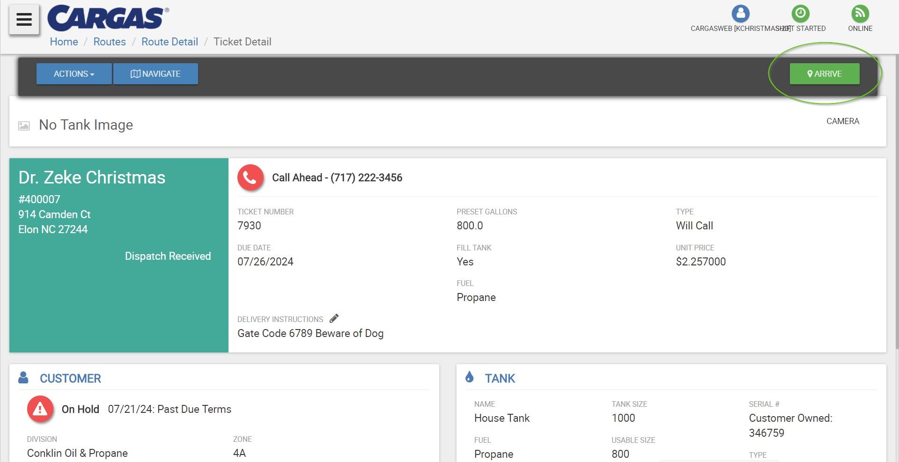Open the Actions dropdown
Viewport: 899px width, 462px height.
pyautogui.click(x=74, y=74)
